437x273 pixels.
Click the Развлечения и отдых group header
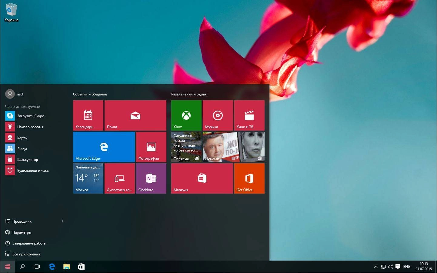pos(188,94)
